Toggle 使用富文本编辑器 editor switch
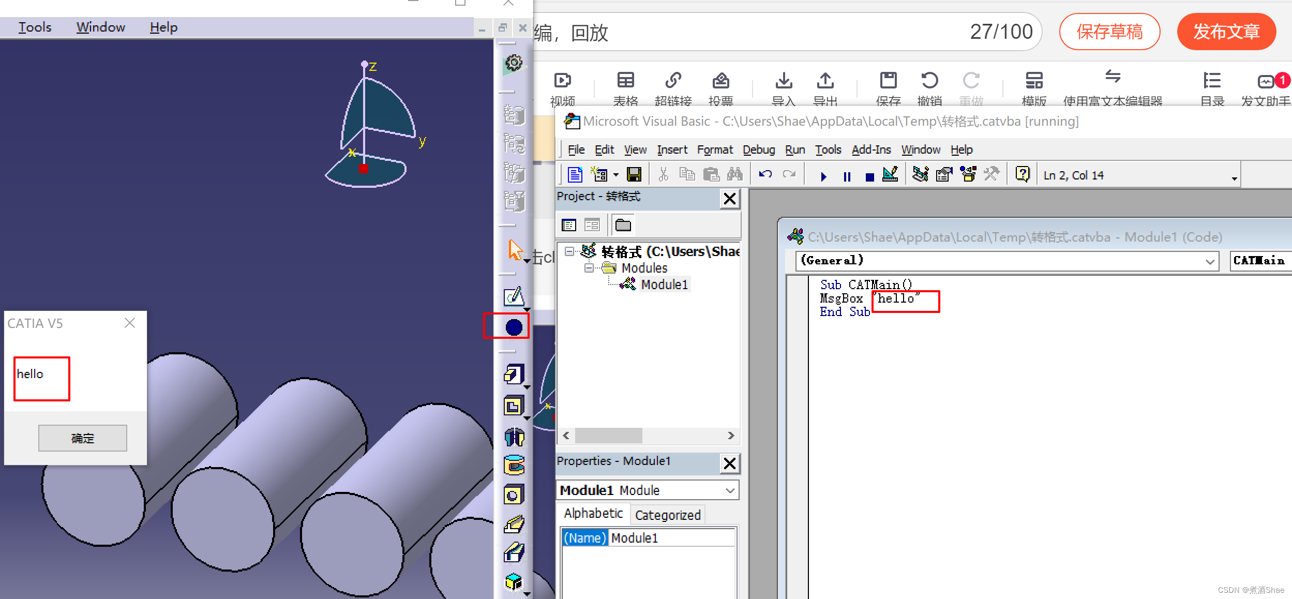This screenshot has width=1292, height=599. tap(1113, 89)
